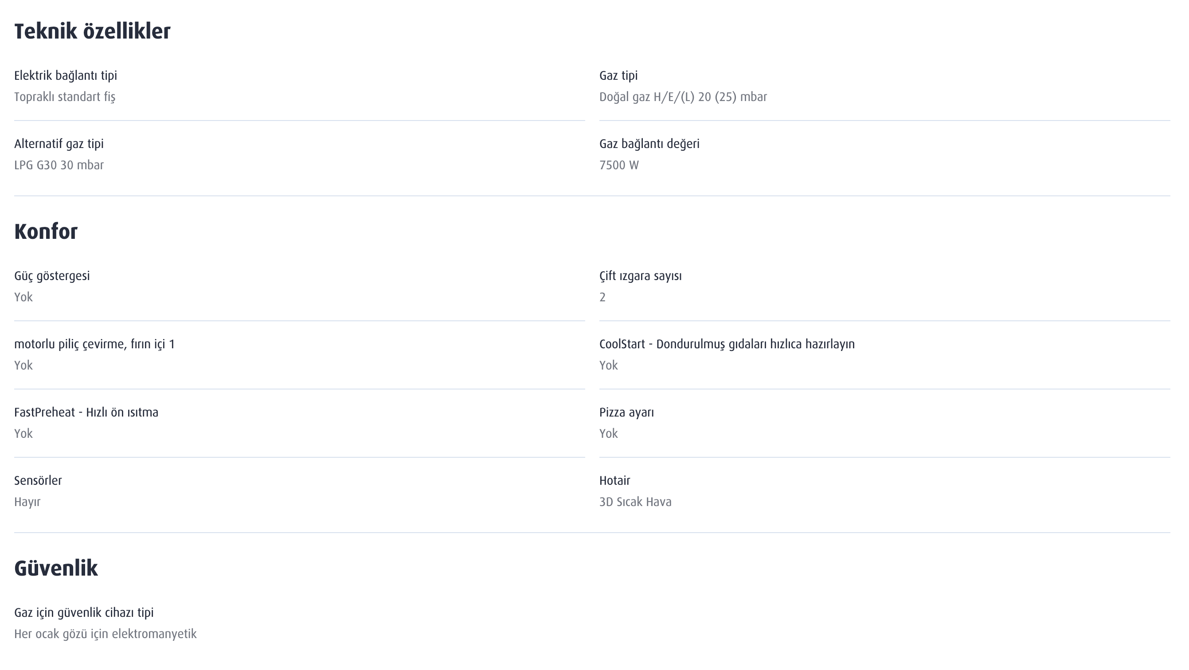Select the motorlu piliç çevirme label
The height and width of the screenshot is (670, 1189).
pos(94,344)
